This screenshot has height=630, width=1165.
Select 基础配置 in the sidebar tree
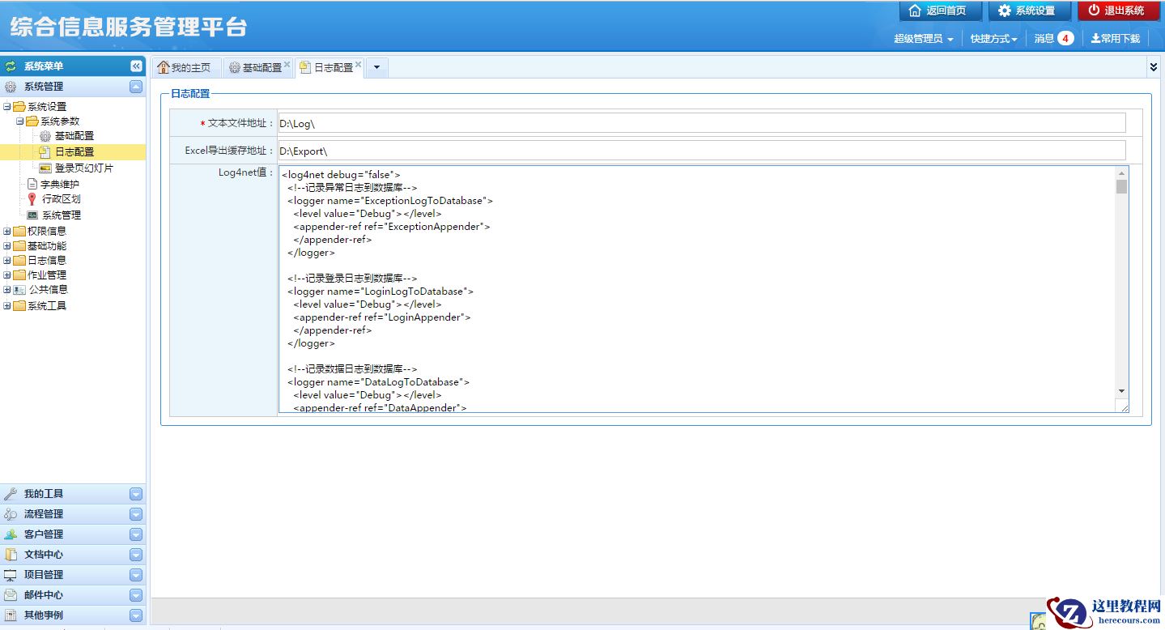coord(74,136)
